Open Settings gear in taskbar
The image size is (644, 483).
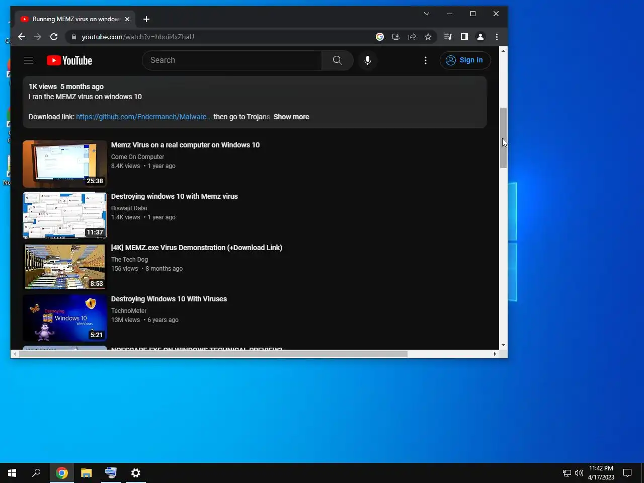click(136, 473)
